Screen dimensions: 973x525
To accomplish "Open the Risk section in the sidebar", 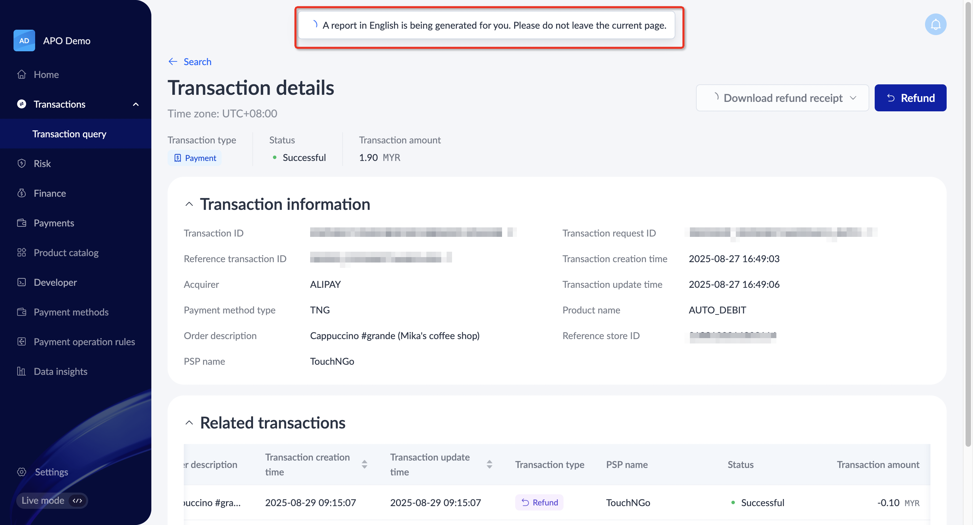I will (42, 163).
